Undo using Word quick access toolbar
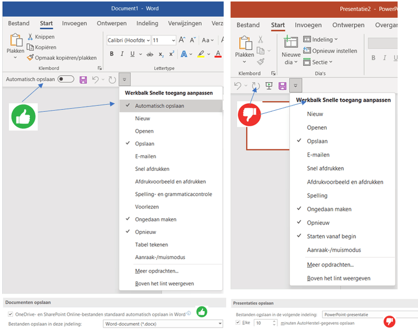The image size is (418, 331). (95, 79)
